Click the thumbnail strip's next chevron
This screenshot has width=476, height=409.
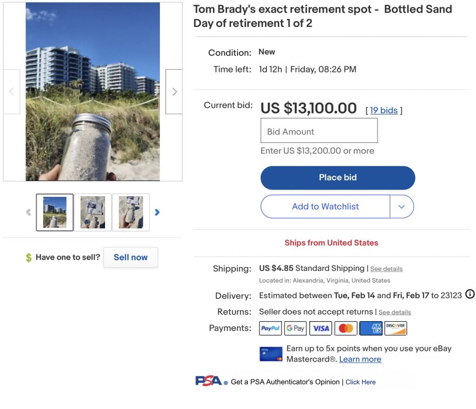click(157, 212)
